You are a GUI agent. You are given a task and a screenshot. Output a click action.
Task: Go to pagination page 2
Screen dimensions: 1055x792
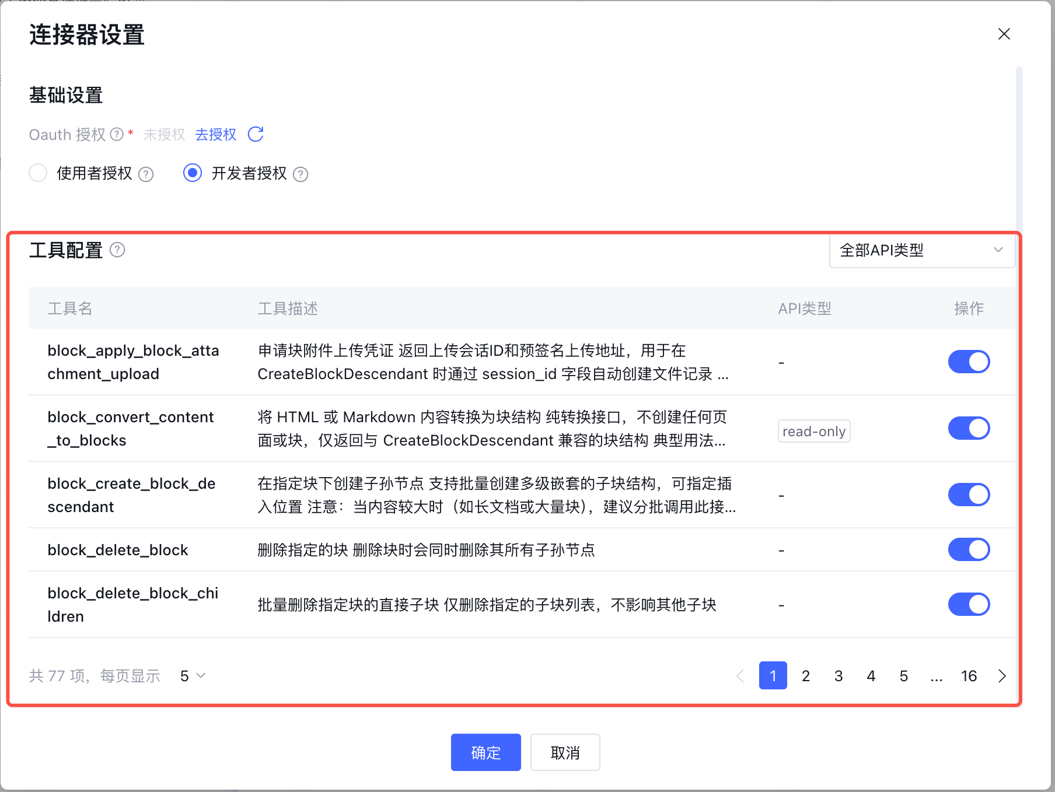point(805,675)
